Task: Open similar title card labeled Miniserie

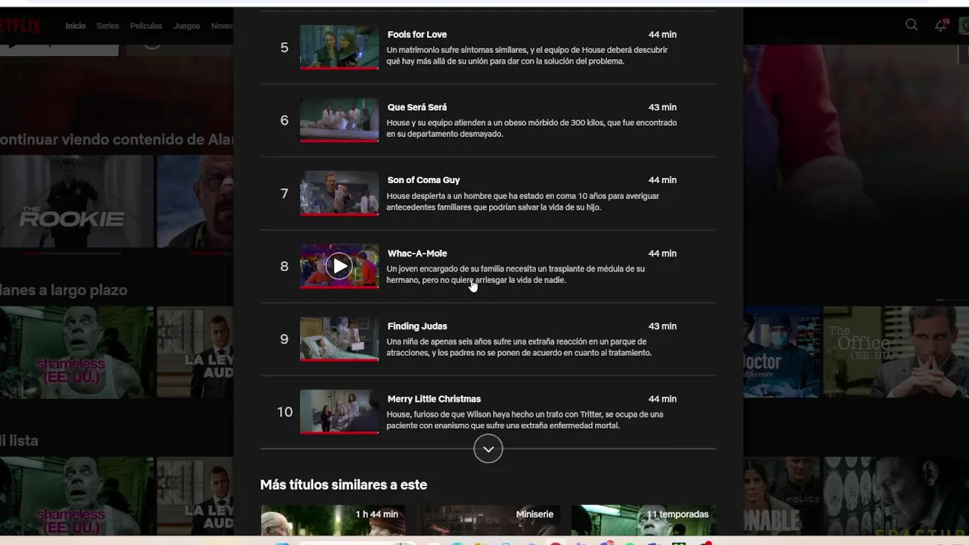Action: click(488, 520)
